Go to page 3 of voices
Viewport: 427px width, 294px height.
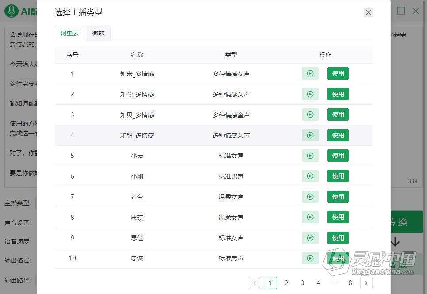click(x=302, y=283)
